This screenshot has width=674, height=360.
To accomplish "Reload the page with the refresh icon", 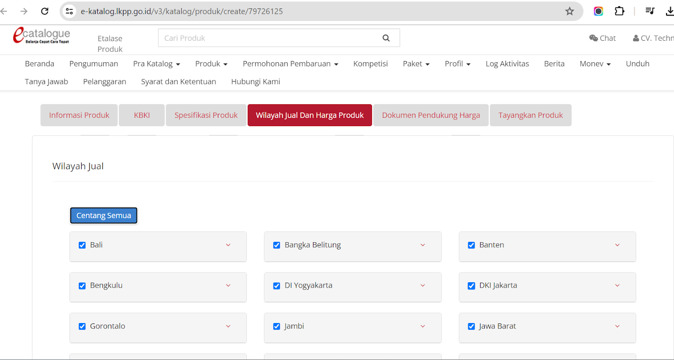I will 45,11.
